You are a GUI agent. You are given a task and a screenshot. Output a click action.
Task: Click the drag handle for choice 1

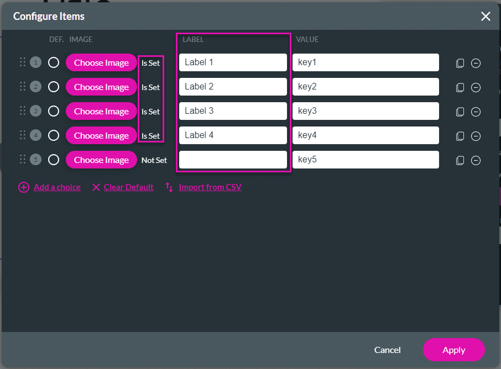22,62
